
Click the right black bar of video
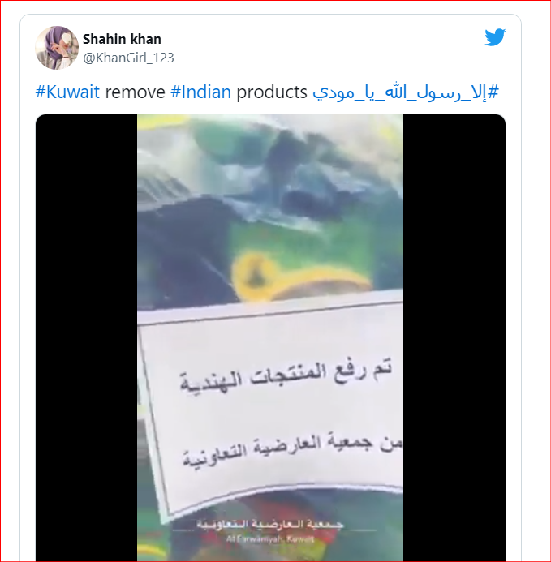454,337
